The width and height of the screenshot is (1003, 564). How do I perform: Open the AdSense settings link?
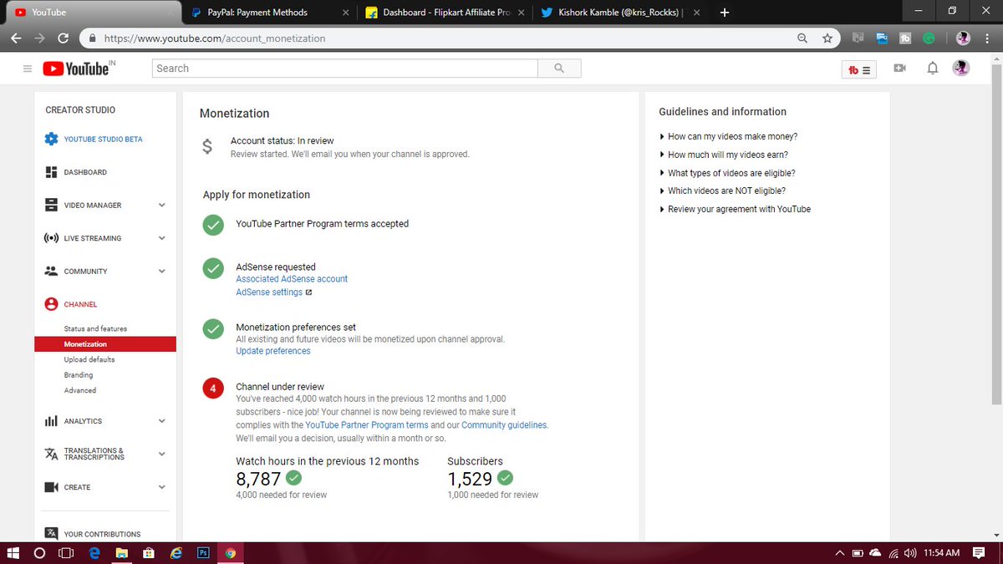point(269,292)
